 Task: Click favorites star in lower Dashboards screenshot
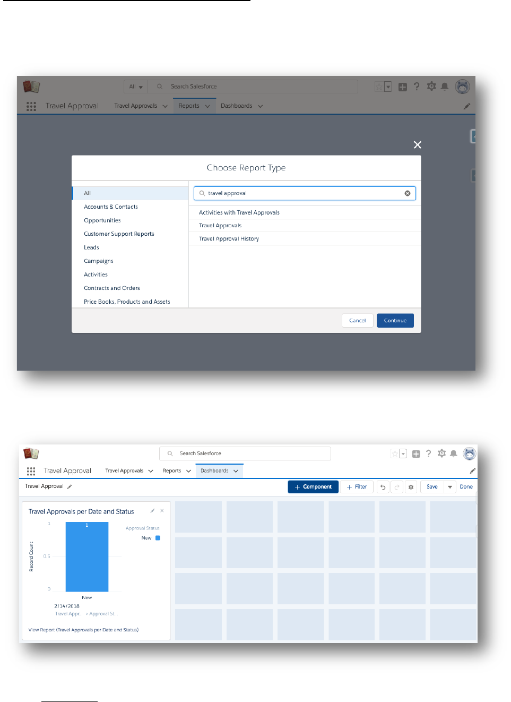click(395, 453)
